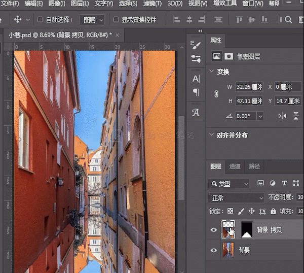Open the rotation angle dropdown arrow
304x273 pixels.
[x=260, y=116]
